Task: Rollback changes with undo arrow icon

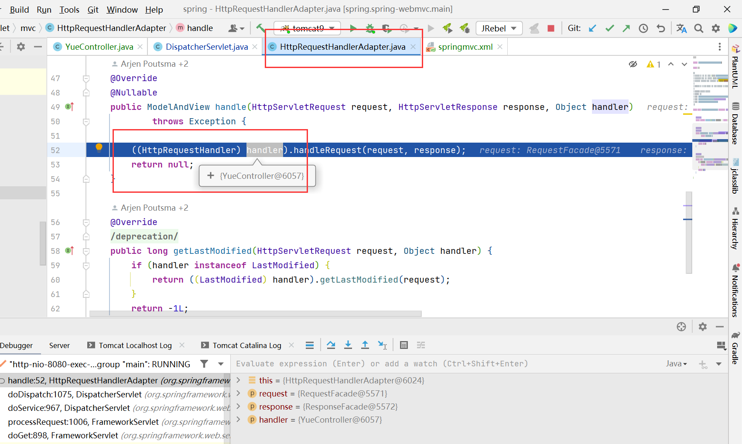Action: [661, 28]
